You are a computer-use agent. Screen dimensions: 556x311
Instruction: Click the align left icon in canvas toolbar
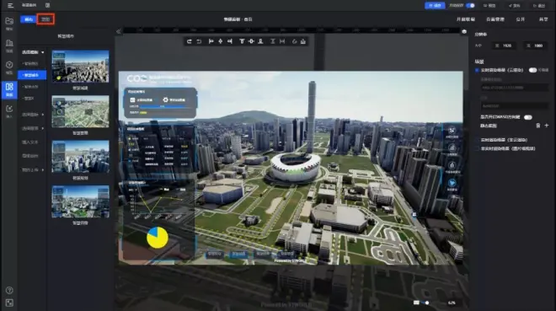(211, 41)
